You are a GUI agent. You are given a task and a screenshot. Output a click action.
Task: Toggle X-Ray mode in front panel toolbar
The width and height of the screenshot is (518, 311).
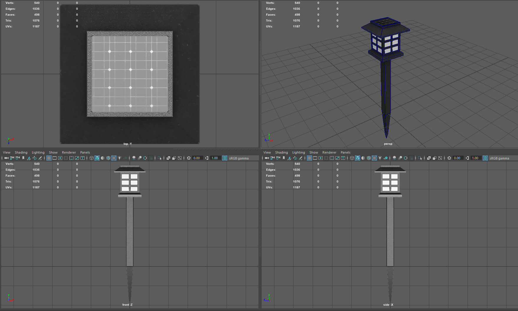pos(168,158)
